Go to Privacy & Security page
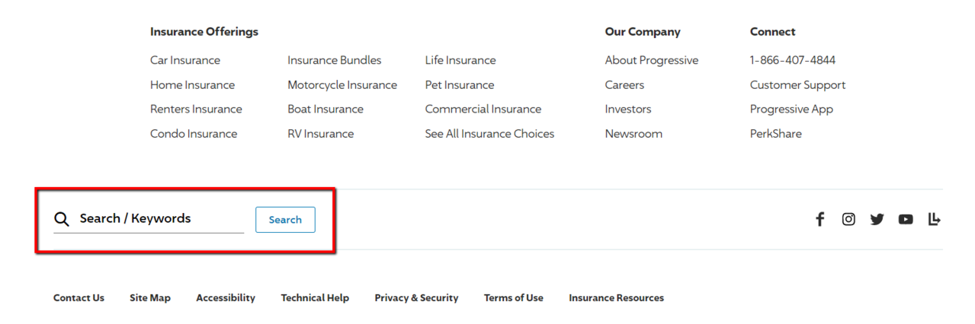Screen dimensions: 975x324 416,298
